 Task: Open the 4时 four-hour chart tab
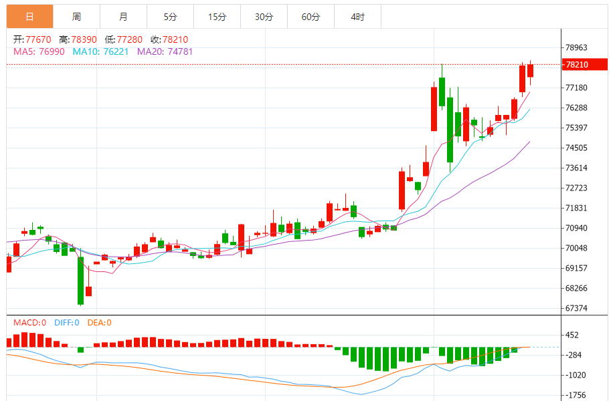(357, 17)
